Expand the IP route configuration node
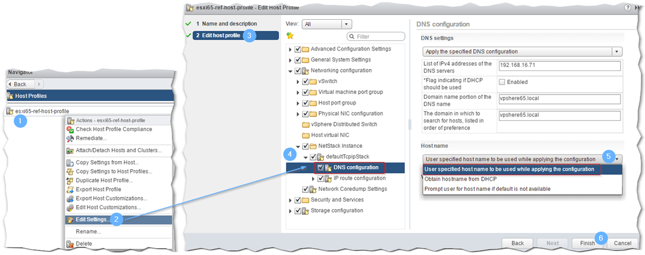The width and height of the screenshot is (645, 255). point(313,179)
